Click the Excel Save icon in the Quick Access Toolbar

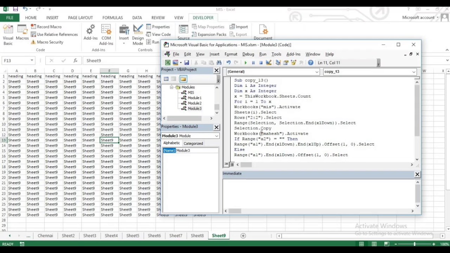[15, 9]
